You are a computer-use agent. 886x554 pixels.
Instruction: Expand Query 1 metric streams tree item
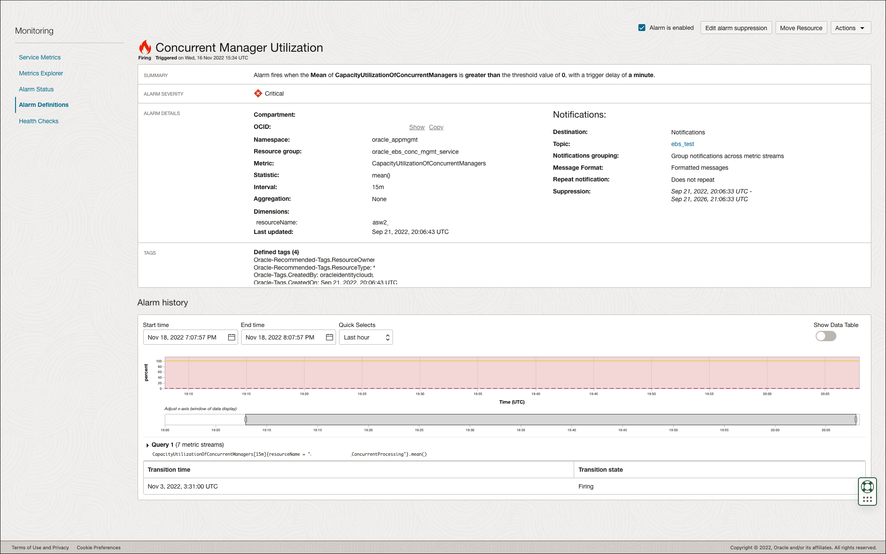tap(146, 444)
